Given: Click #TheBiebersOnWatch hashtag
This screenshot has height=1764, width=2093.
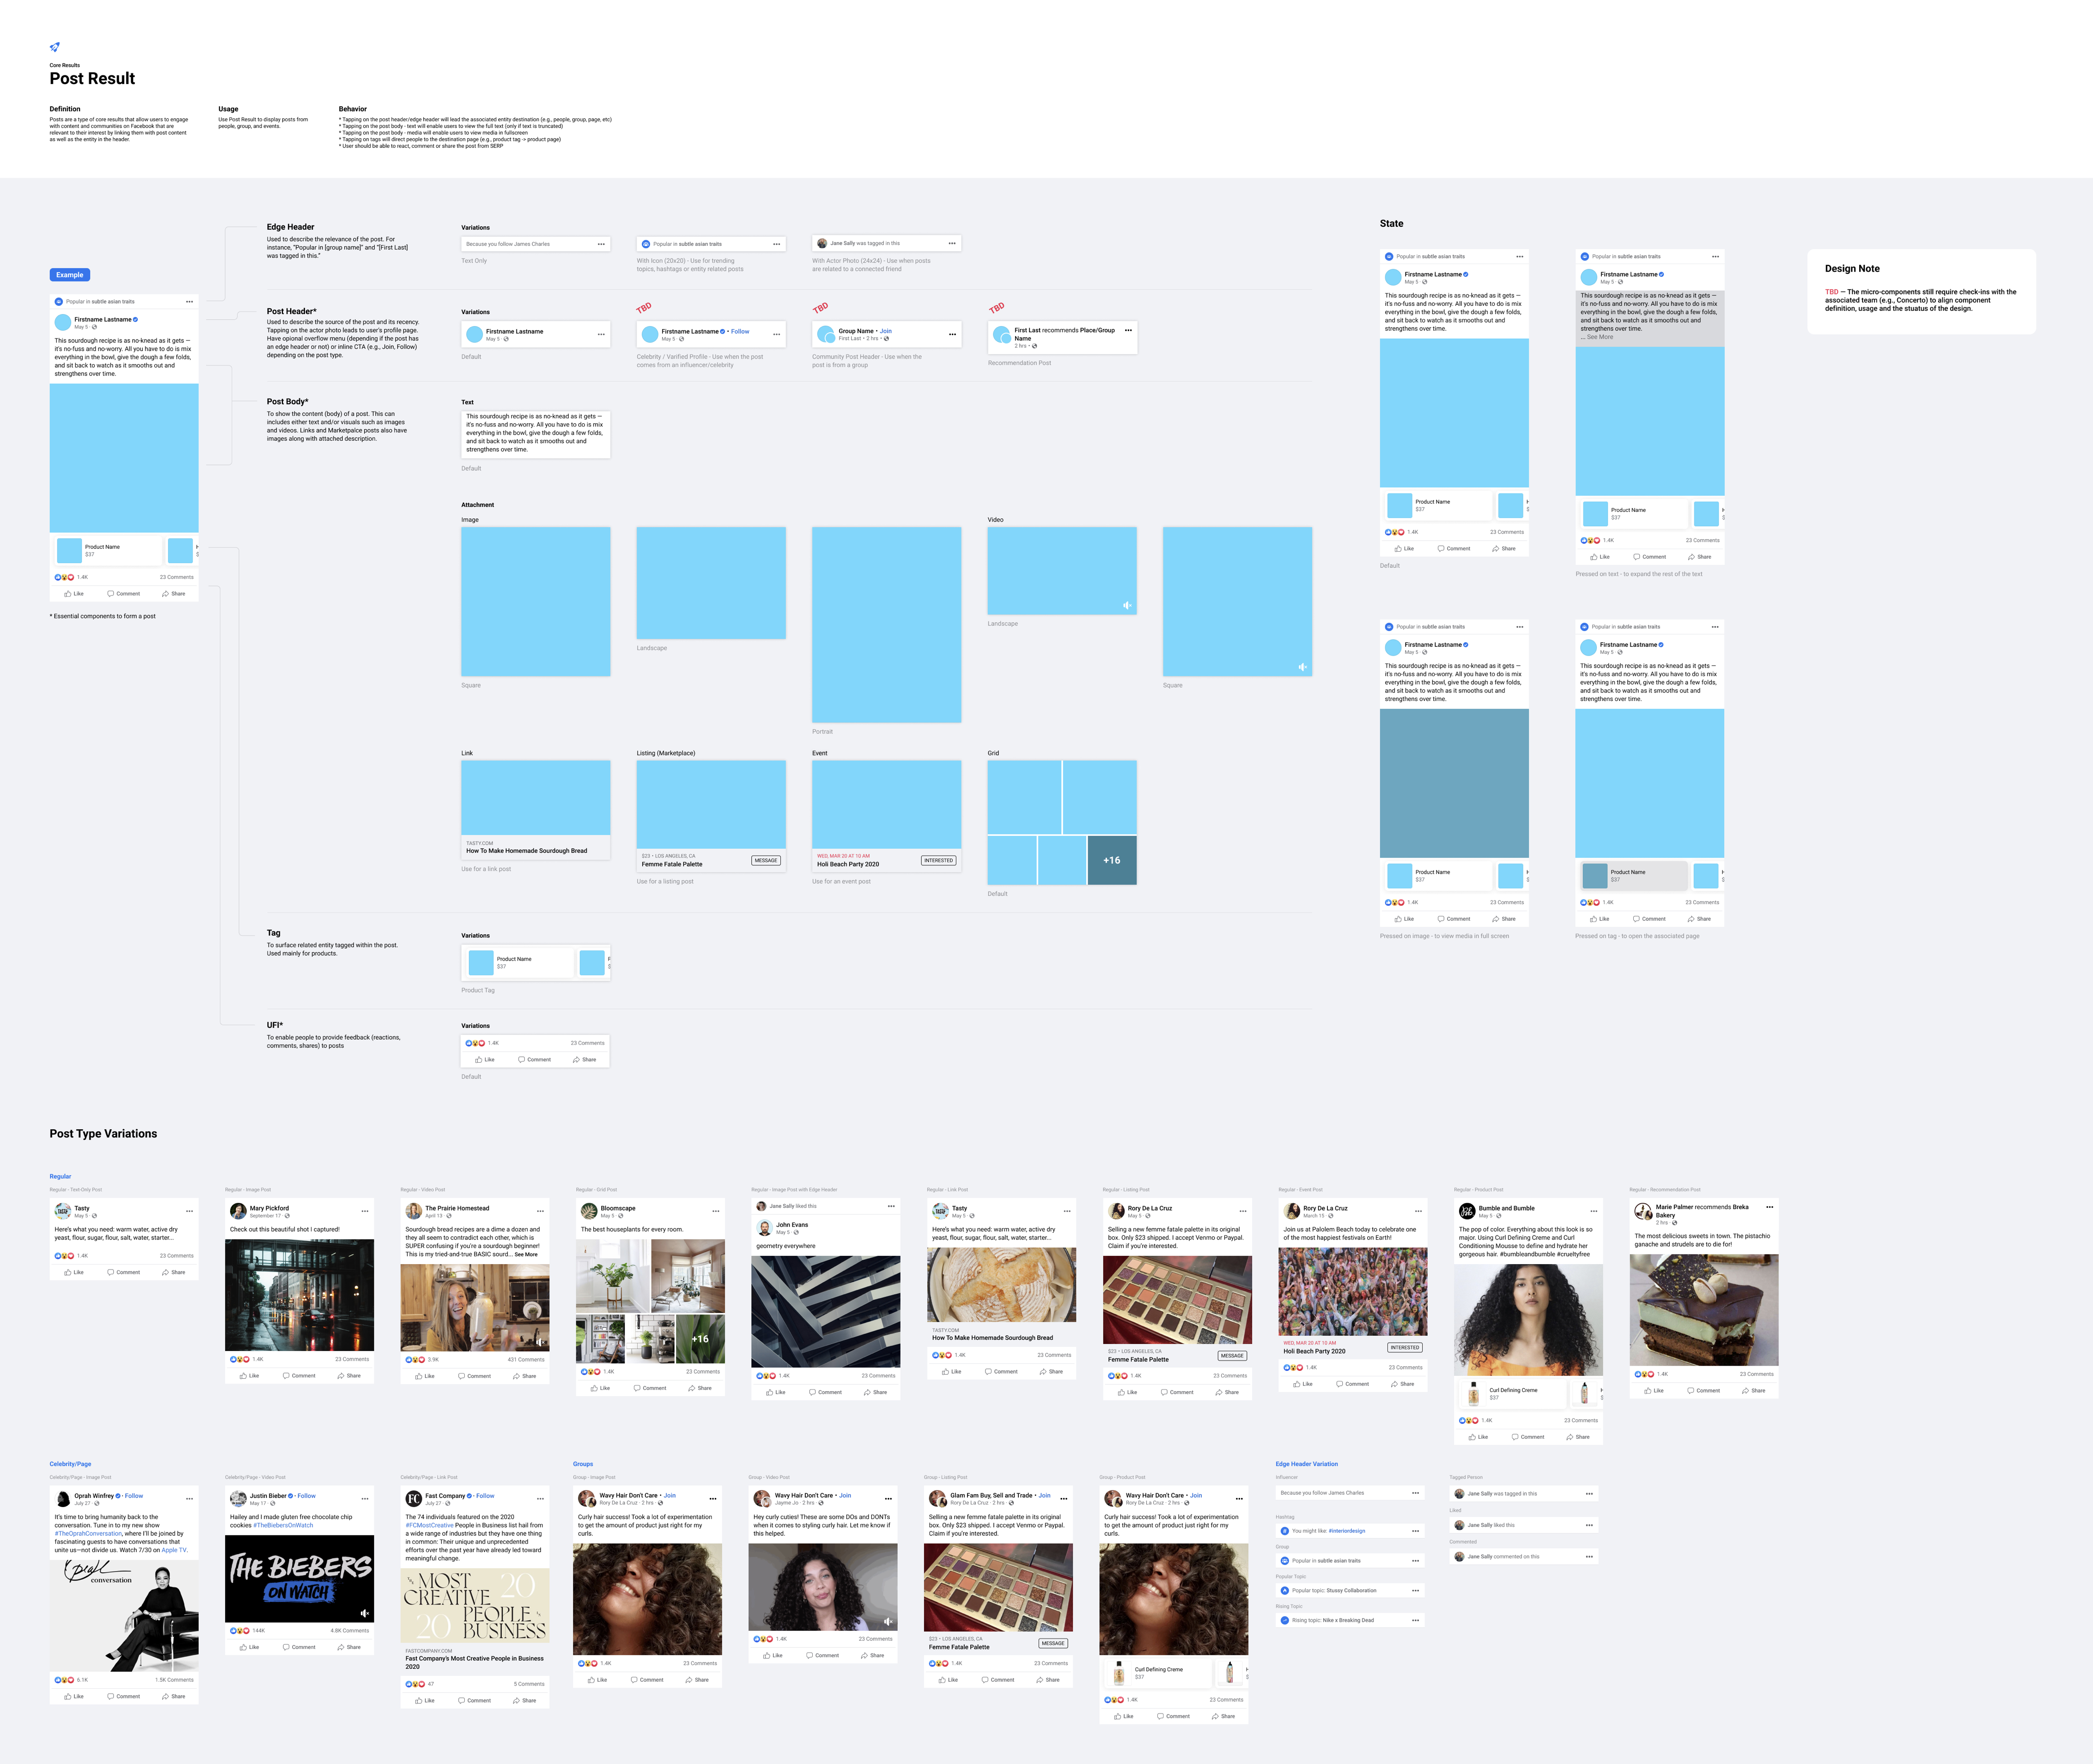Looking at the screenshot, I should pos(284,1526).
